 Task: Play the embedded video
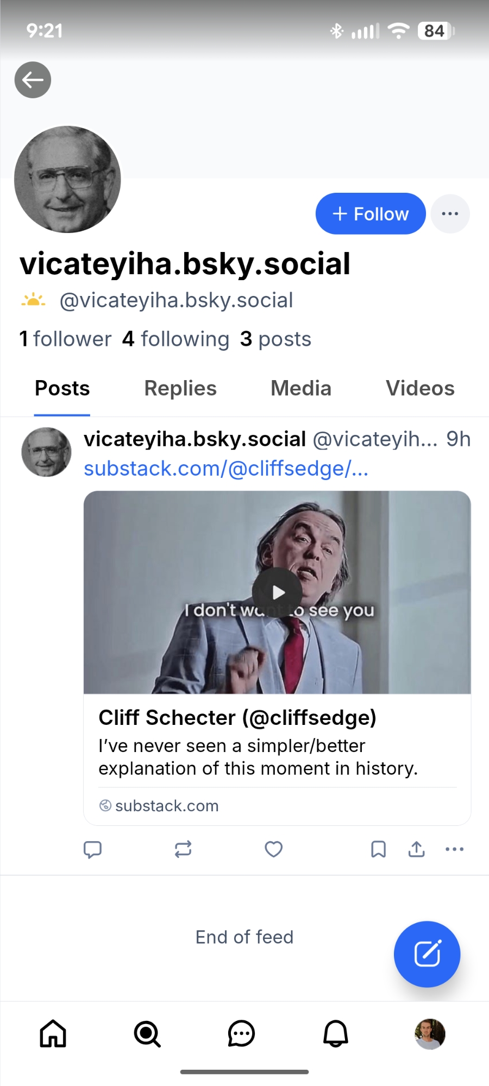[x=277, y=592]
